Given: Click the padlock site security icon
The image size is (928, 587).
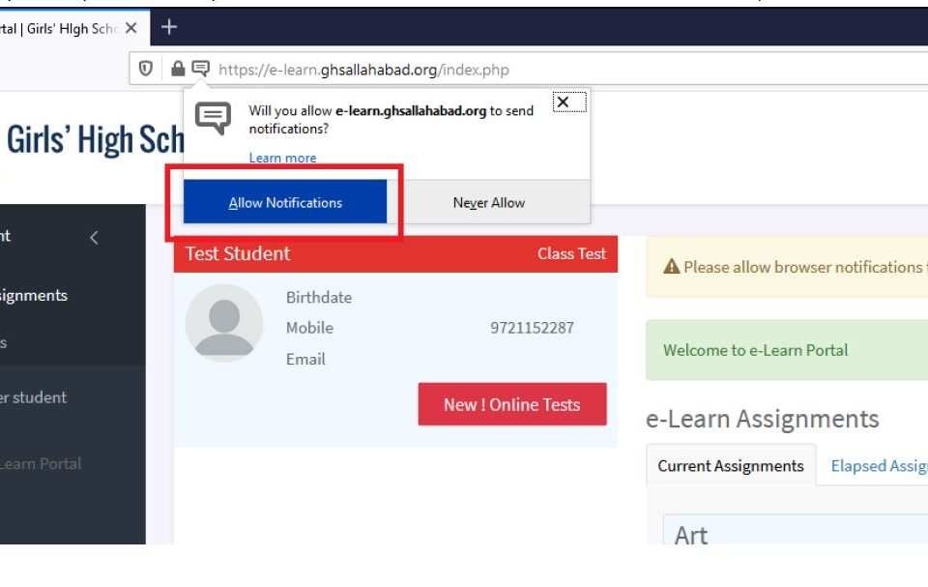Looking at the screenshot, I should 178,69.
